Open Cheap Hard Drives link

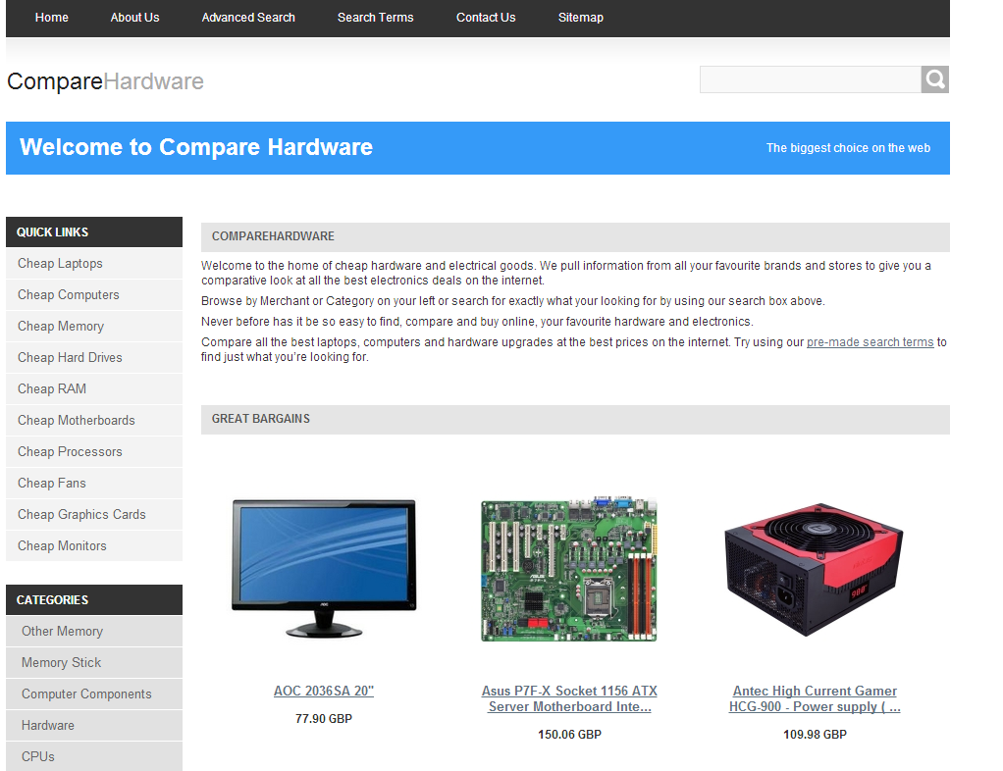(x=94, y=357)
